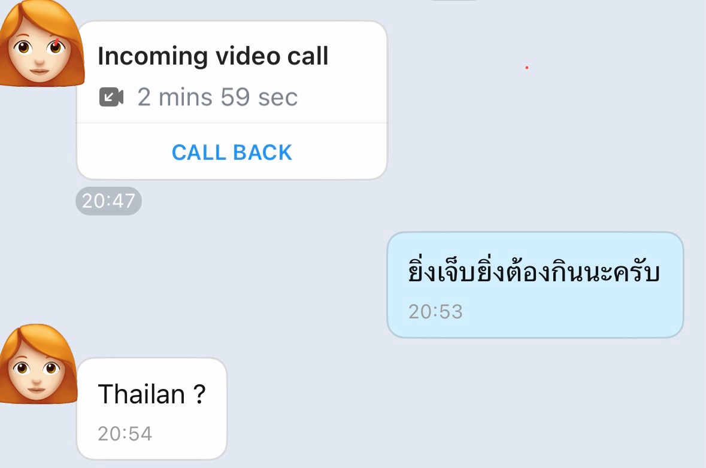Open the avatar beside the Thailan ? message

(x=39, y=363)
